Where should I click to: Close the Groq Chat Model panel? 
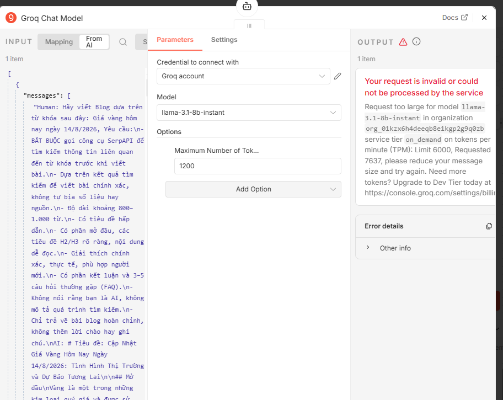tap(484, 18)
